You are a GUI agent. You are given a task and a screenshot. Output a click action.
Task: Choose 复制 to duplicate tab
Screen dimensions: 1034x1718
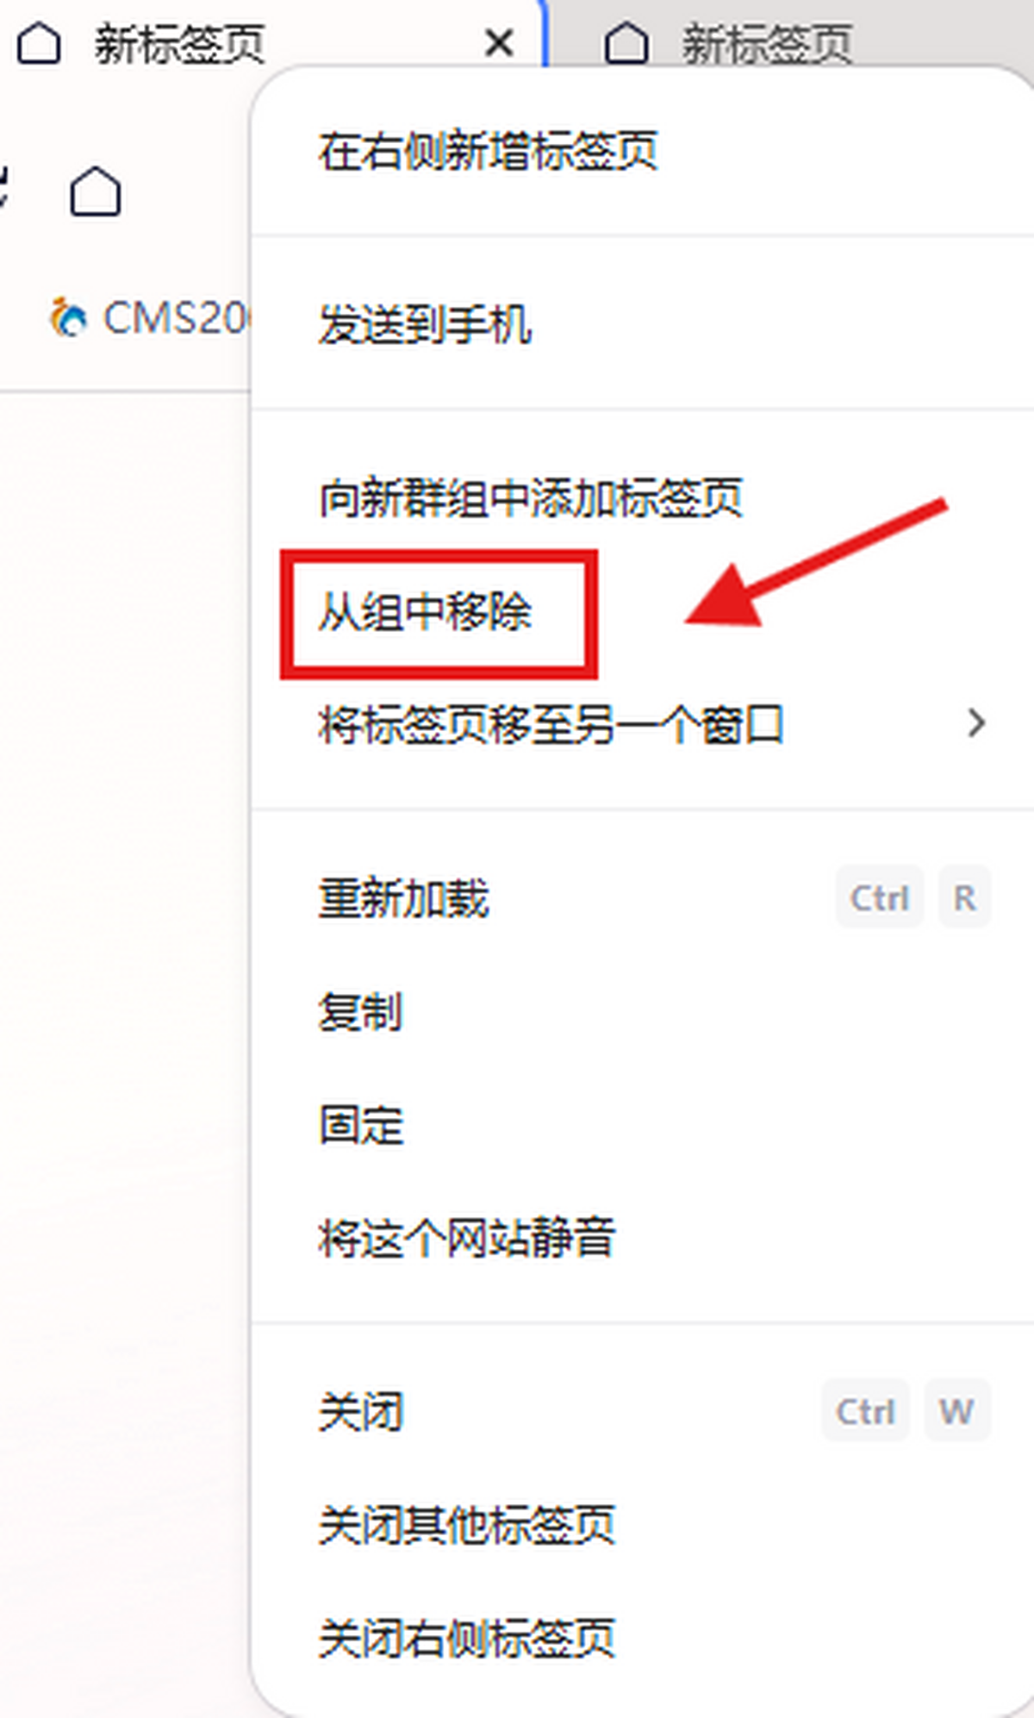[x=642, y=1012]
